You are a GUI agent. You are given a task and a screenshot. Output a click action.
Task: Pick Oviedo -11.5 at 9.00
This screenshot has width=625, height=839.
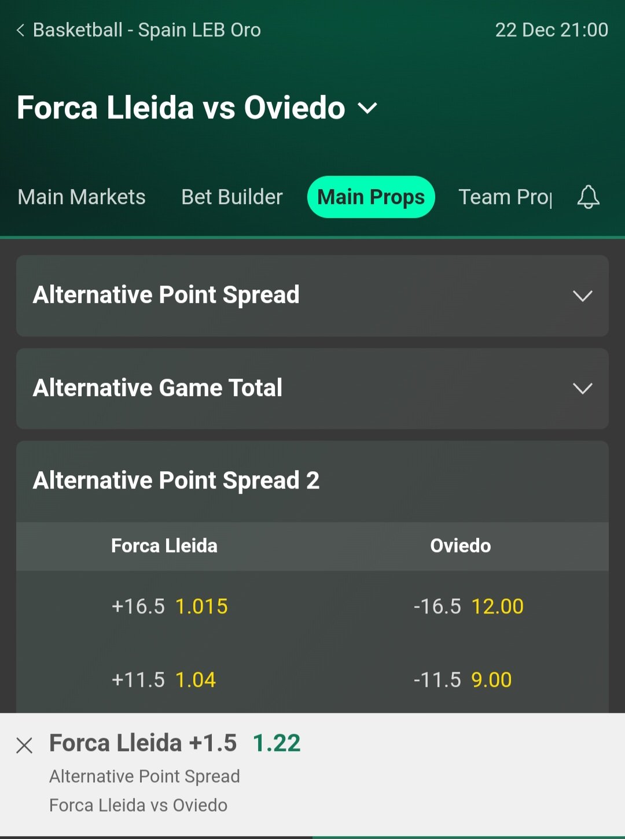click(463, 680)
